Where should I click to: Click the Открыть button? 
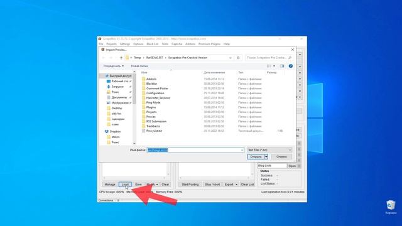(x=256, y=156)
